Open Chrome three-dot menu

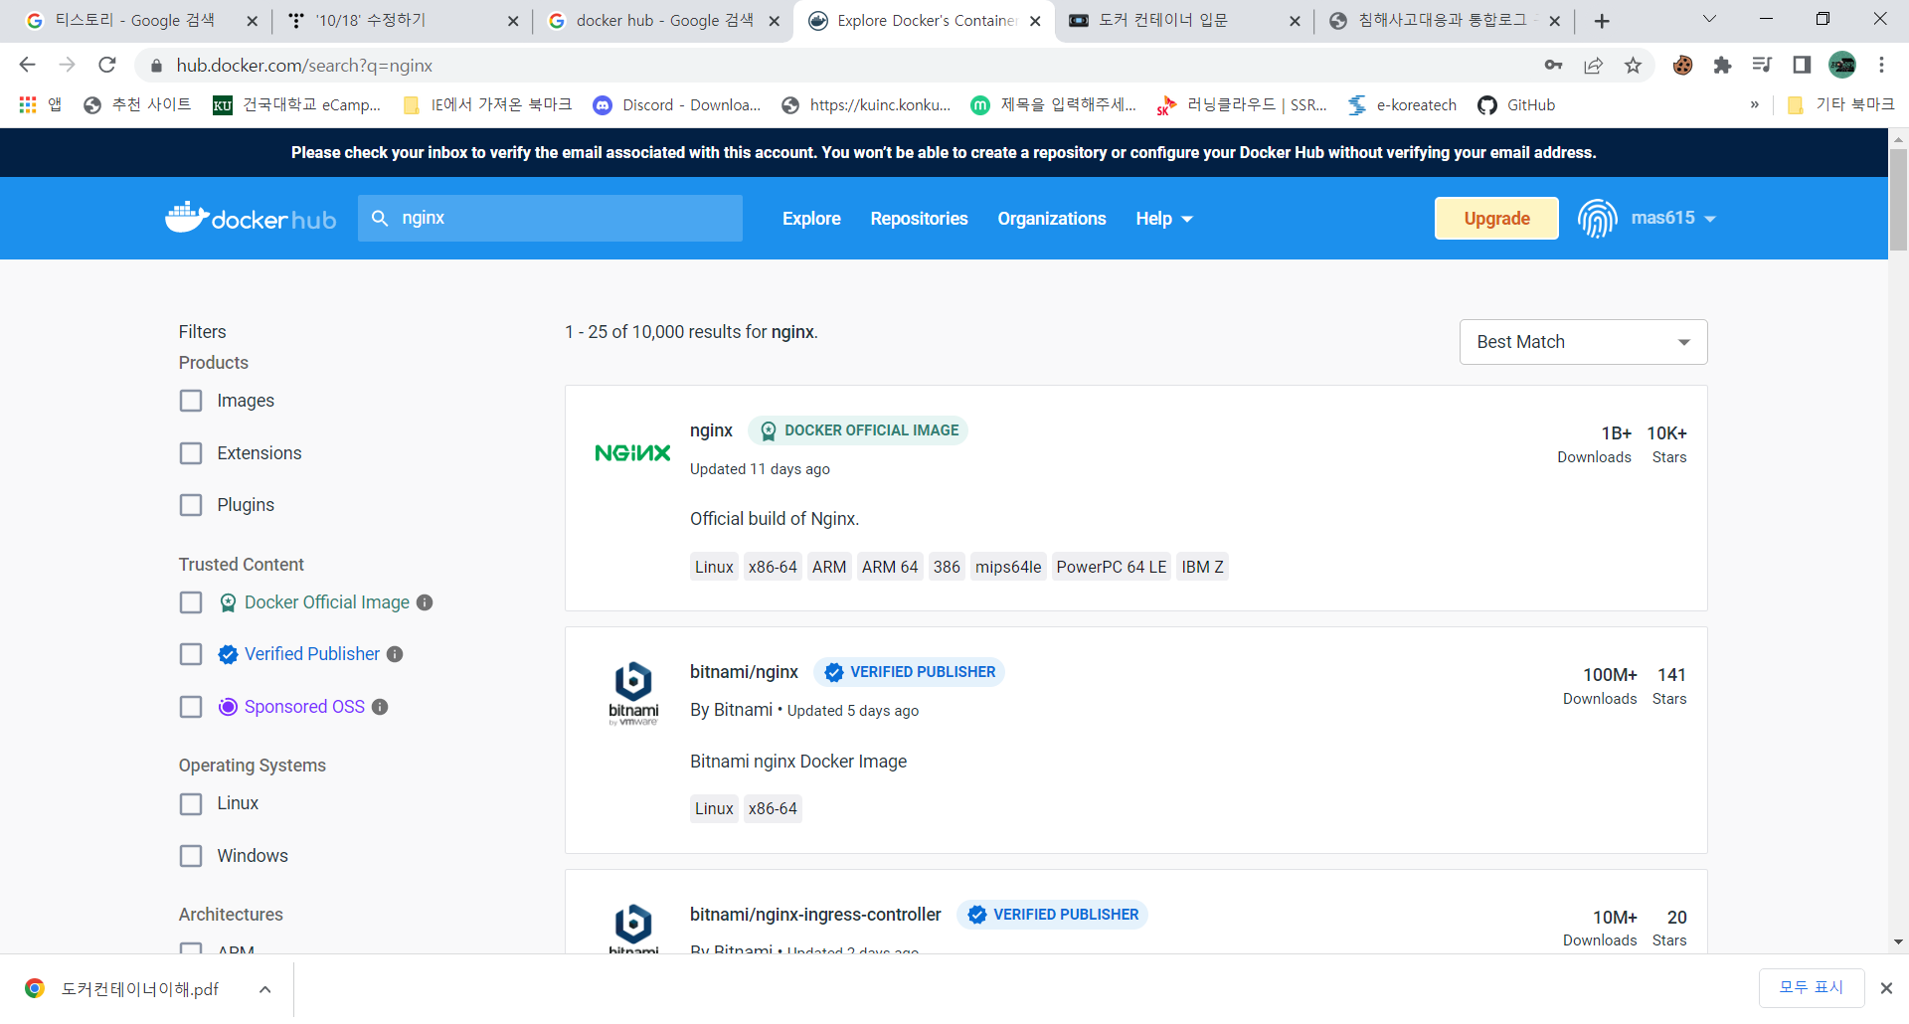point(1881,65)
